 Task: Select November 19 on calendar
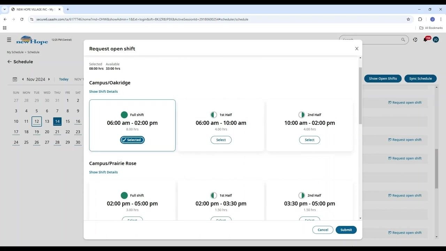(37, 132)
